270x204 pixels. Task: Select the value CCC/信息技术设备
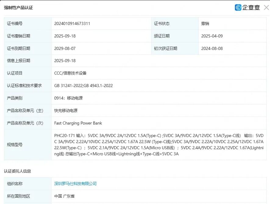pos(70,73)
